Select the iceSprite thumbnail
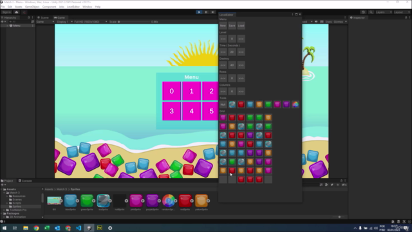Viewport: 412px width, 232px height. coord(103,200)
